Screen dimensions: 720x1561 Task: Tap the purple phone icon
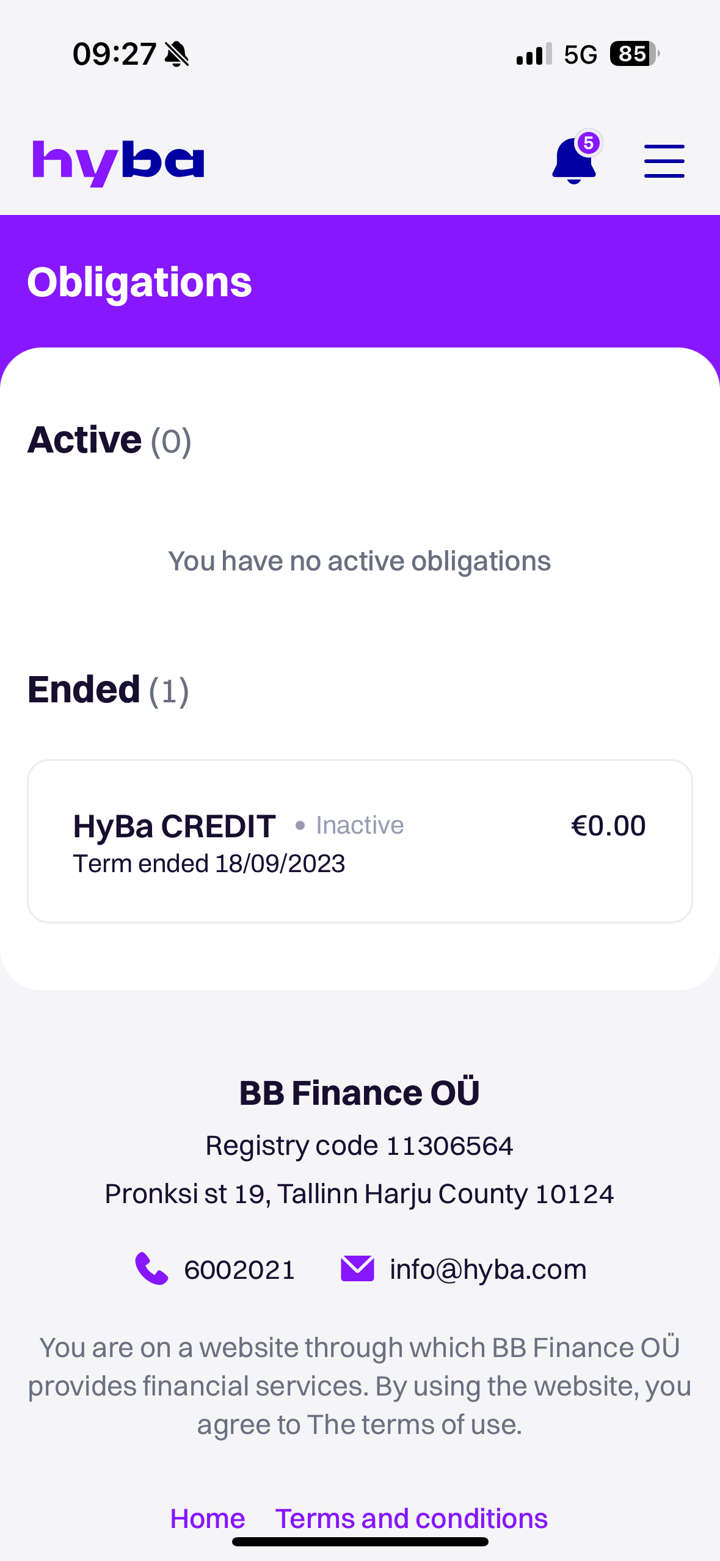coord(151,1269)
